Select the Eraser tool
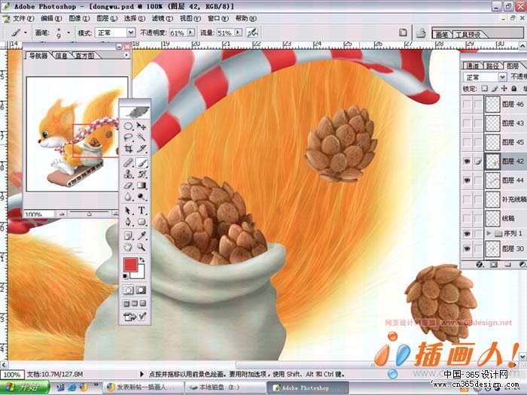 click(x=128, y=186)
